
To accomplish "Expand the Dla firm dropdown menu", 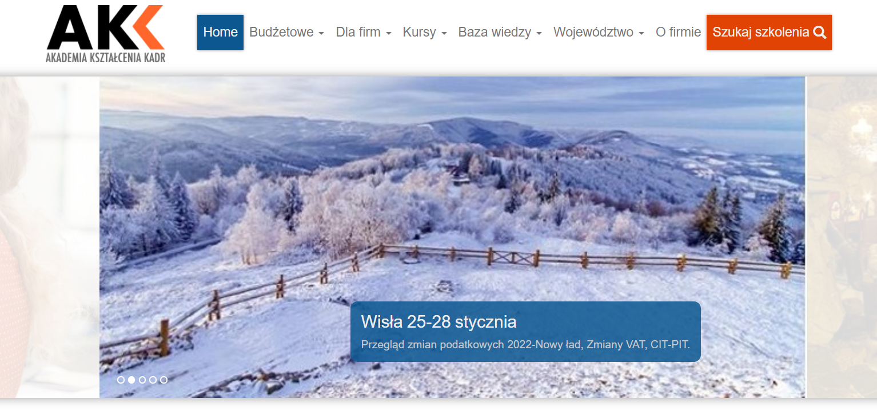I will (364, 33).
